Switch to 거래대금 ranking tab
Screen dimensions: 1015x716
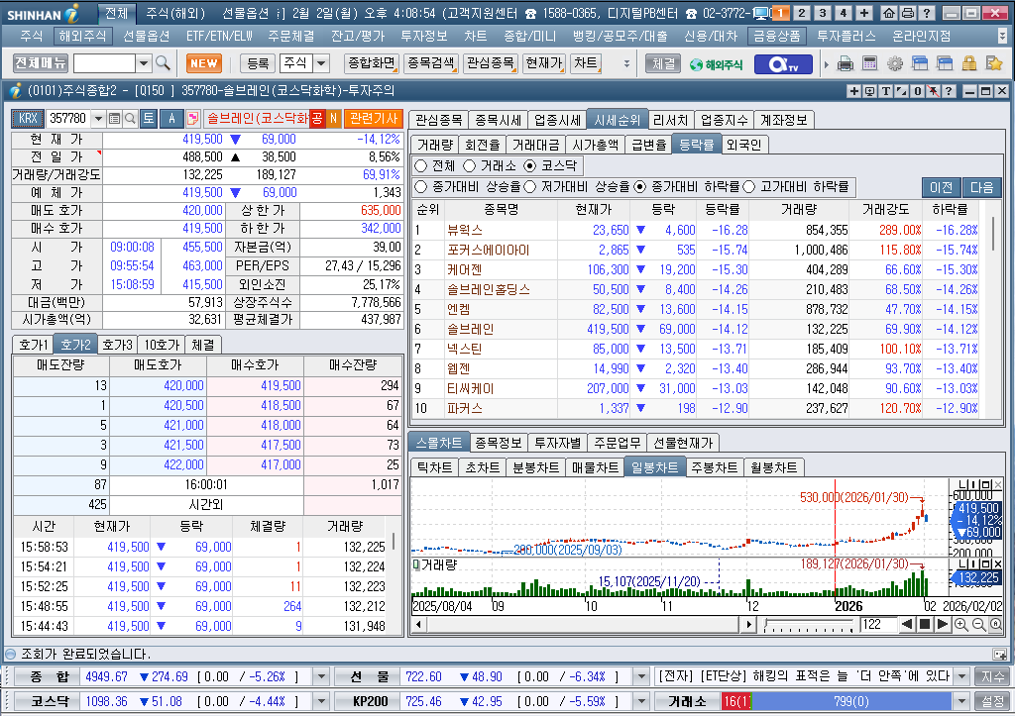click(534, 145)
